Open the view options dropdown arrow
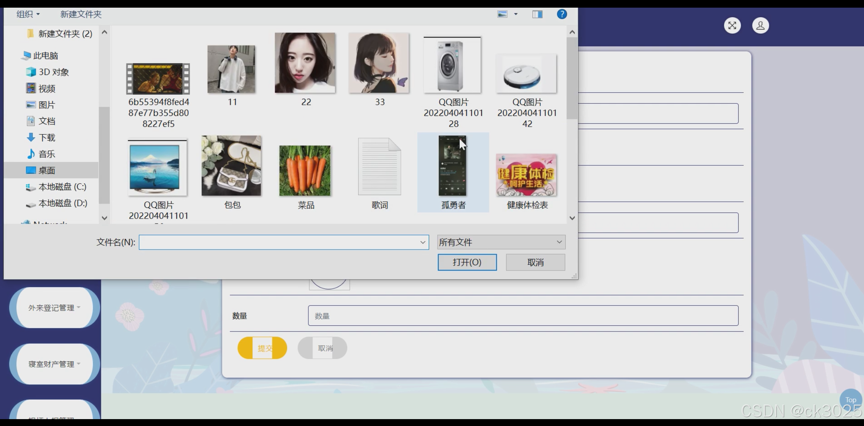Screen dimensions: 864x426 click(x=516, y=14)
